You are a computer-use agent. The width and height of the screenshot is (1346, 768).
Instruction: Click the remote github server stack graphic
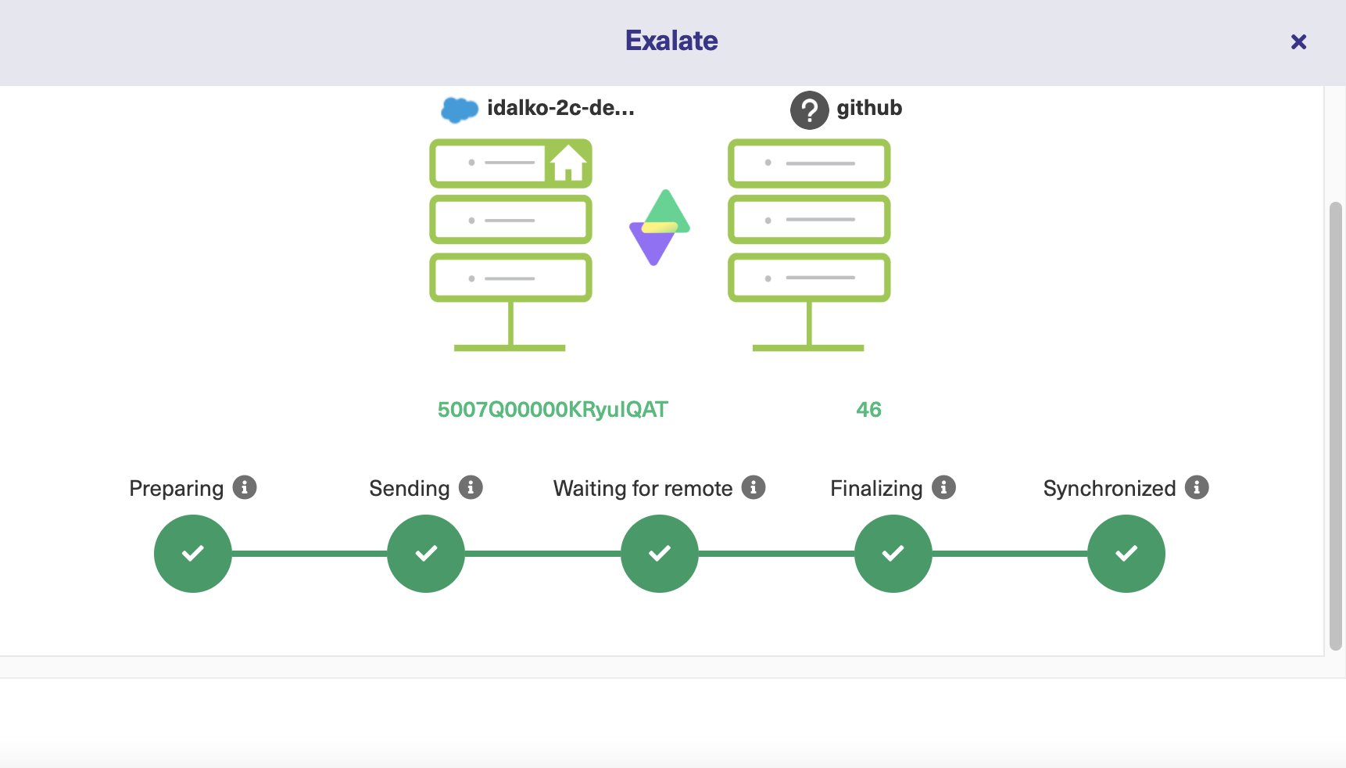pos(809,245)
